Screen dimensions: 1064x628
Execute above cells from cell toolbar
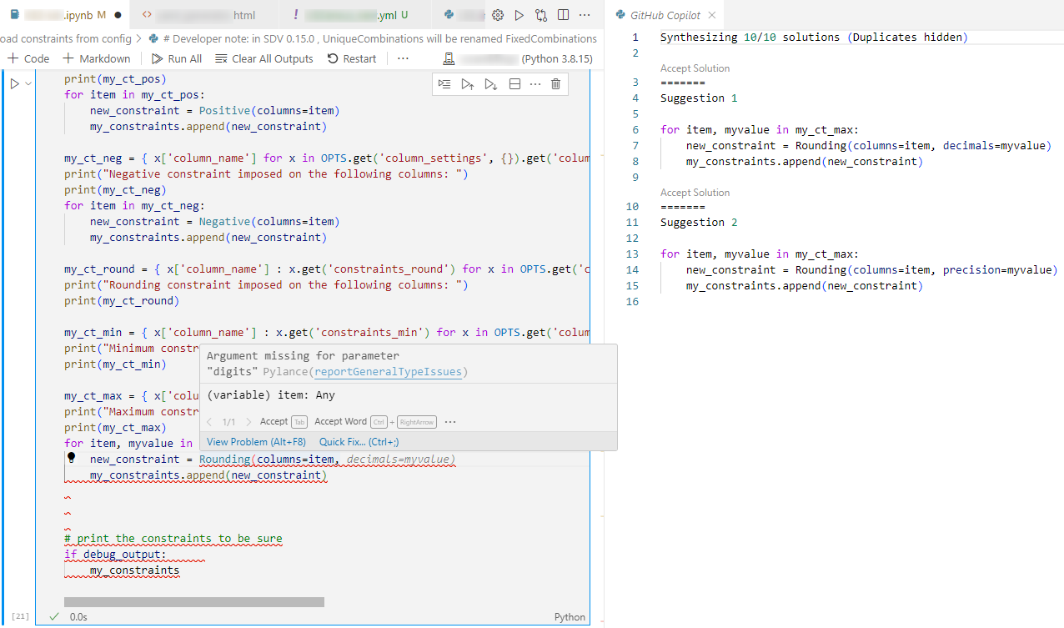(x=467, y=84)
